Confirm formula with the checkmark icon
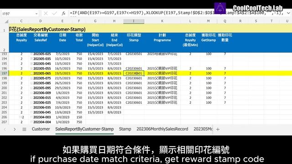The height and width of the screenshot is (164, 292). pos(55,13)
